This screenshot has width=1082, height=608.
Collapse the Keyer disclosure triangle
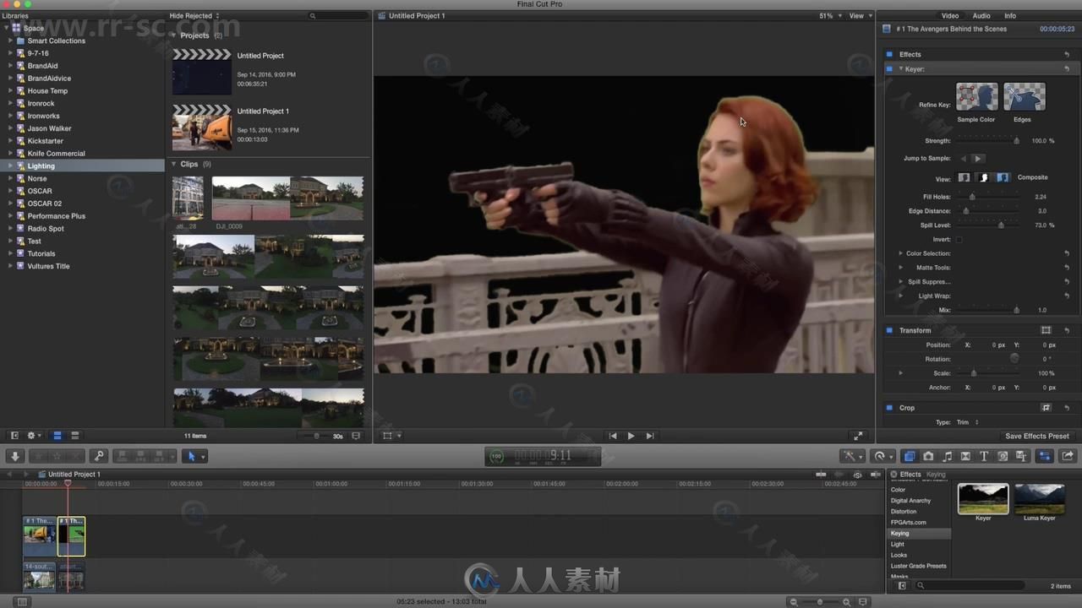(x=901, y=68)
